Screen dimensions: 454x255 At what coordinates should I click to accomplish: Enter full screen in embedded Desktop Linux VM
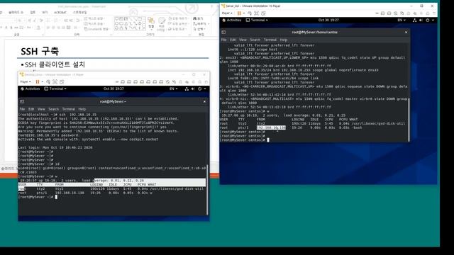(x=55, y=82)
